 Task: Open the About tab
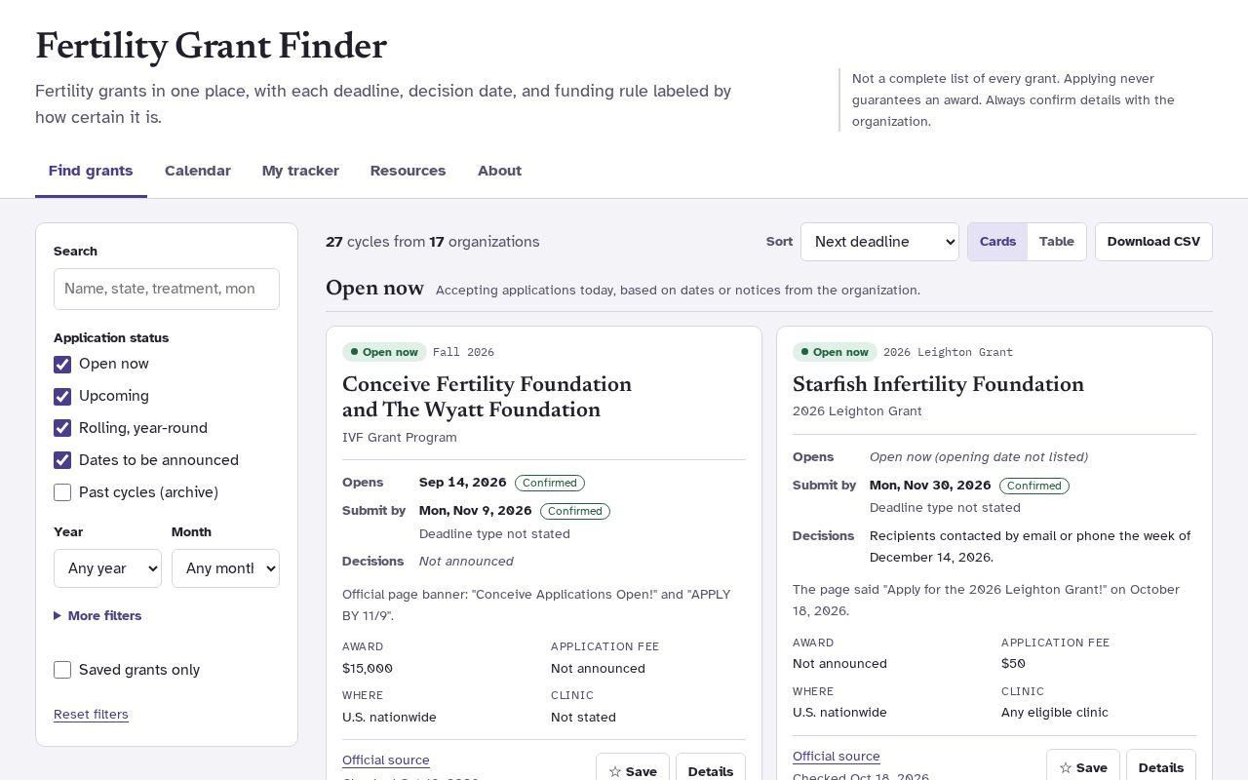click(x=499, y=171)
